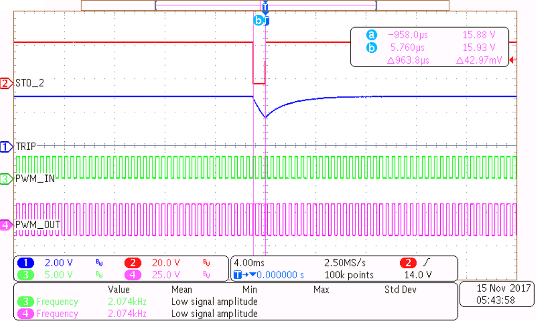Select the cursor 'a' readout icon
The image size is (536, 321).
pos(371,34)
